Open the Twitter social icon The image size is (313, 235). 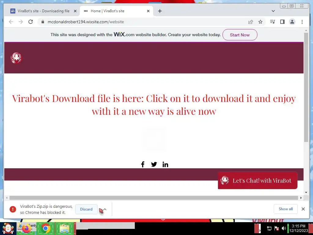(x=154, y=164)
